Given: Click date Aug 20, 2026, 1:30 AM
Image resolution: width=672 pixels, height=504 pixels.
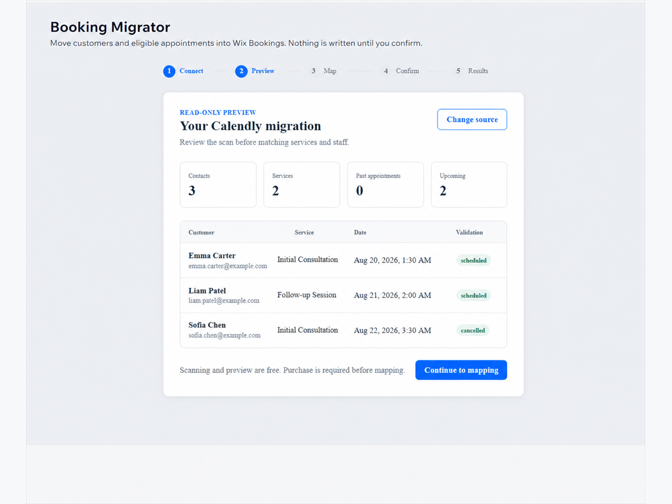Looking at the screenshot, I should click(x=393, y=260).
